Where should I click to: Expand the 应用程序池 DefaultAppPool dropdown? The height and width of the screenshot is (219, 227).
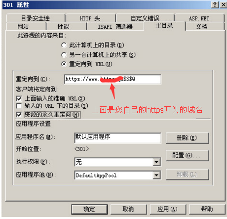coord(156,175)
